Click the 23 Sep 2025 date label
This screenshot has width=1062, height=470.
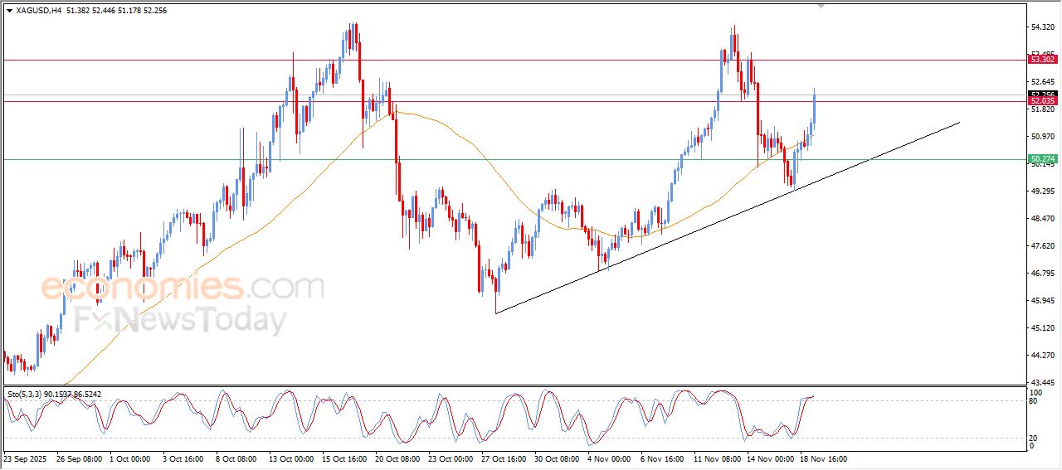coord(24,458)
